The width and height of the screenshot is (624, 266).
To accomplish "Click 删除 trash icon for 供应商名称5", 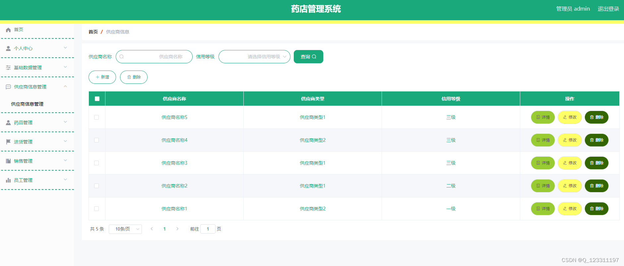I will [x=592, y=117].
